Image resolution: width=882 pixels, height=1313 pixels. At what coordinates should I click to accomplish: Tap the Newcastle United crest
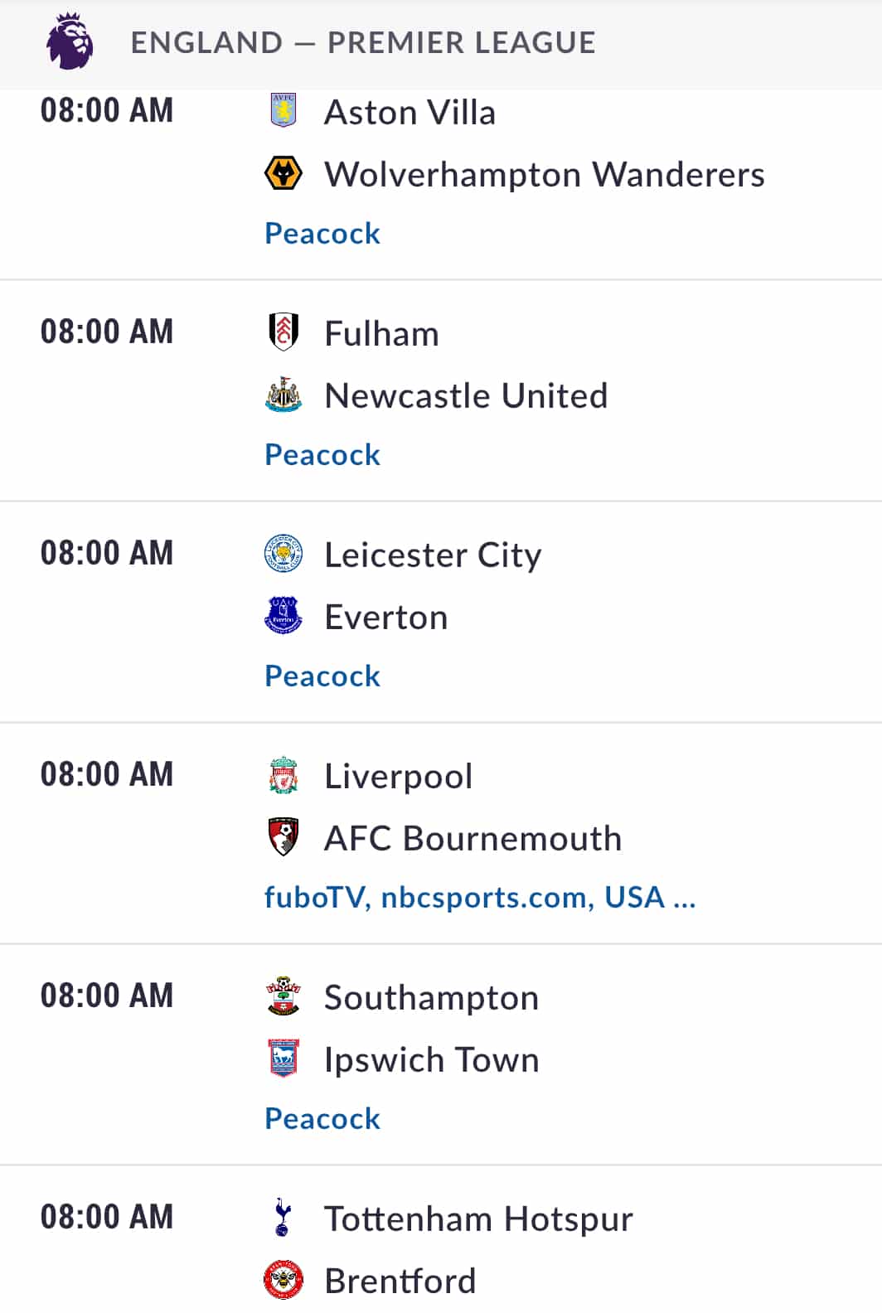point(283,395)
